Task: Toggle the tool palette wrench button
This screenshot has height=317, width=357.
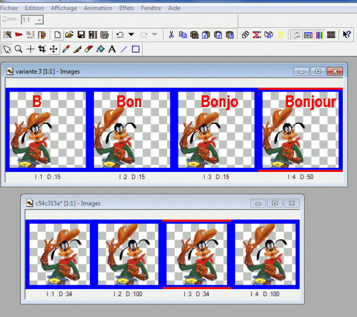Action: (x=296, y=35)
